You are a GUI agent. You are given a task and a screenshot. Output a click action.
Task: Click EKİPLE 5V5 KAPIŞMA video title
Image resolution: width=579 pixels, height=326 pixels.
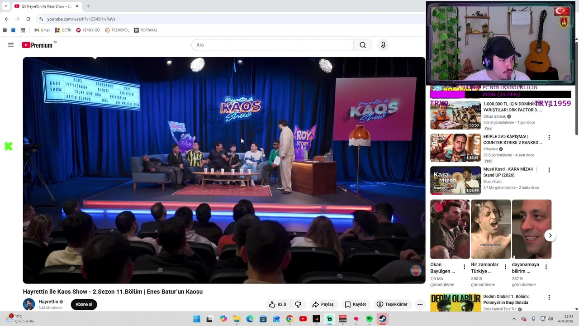(x=513, y=139)
